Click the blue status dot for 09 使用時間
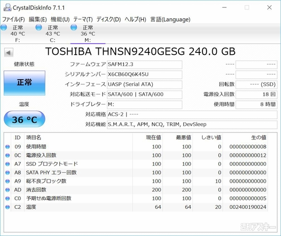This screenshot has height=236, width=281. click(7, 147)
